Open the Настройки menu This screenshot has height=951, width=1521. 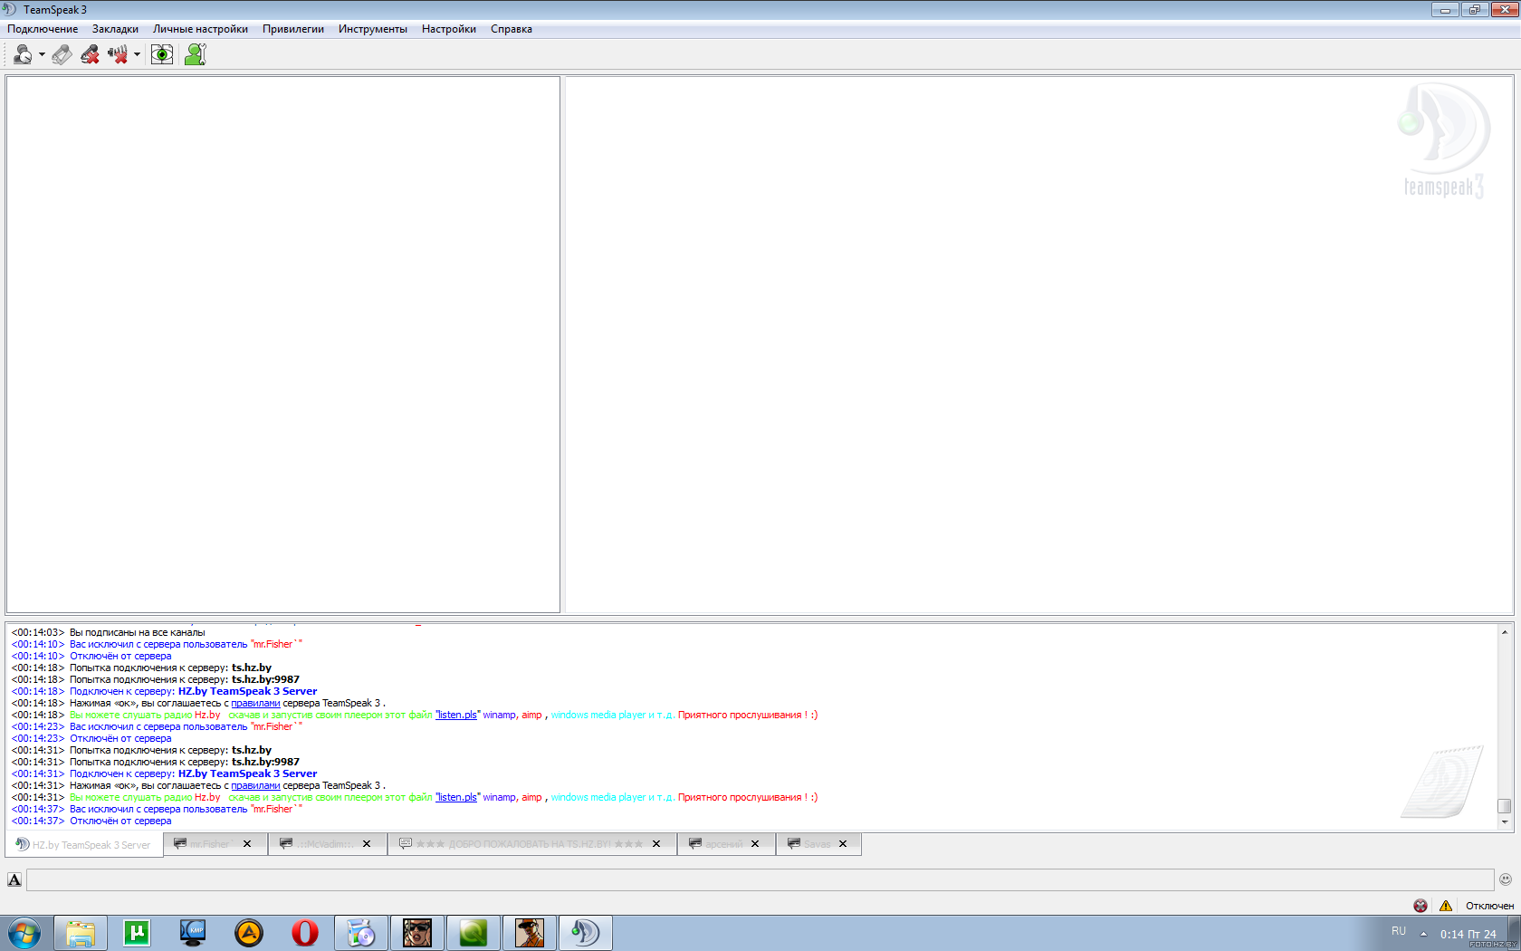pyautogui.click(x=449, y=29)
